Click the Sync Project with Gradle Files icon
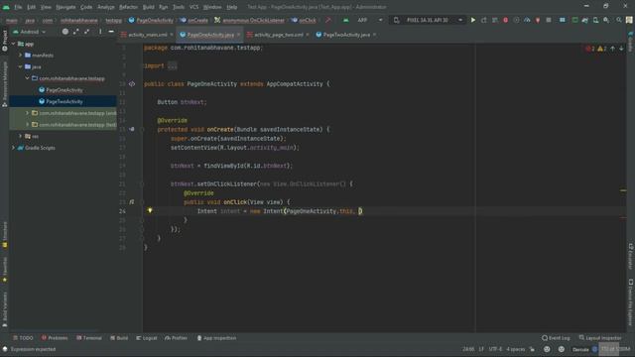The height and width of the screenshot is (357, 635). 585,20
